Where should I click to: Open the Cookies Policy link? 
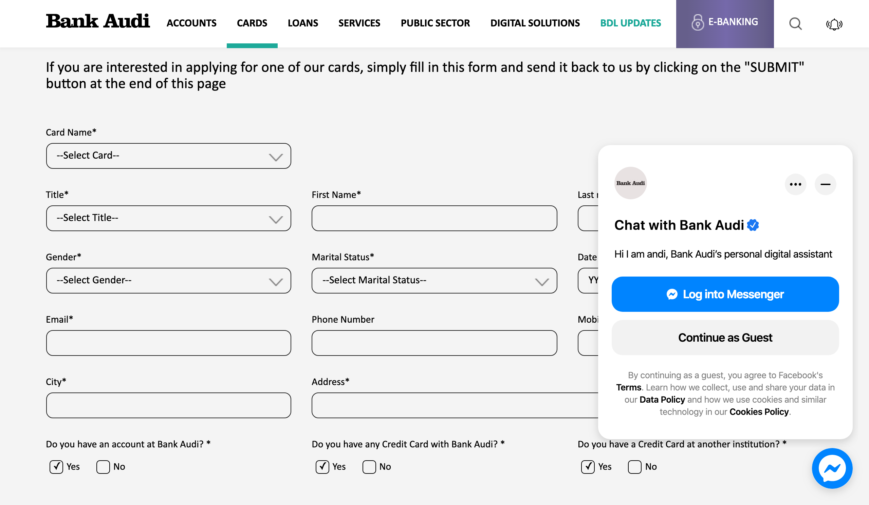[x=759, y=412]
